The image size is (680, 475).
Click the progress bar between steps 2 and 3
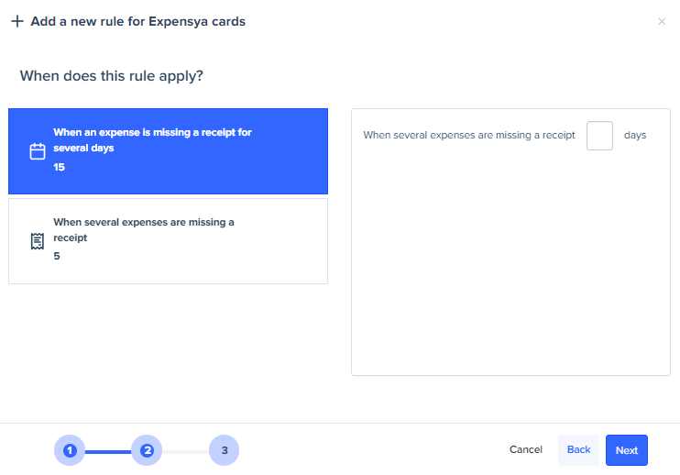(x=185, y=451)
